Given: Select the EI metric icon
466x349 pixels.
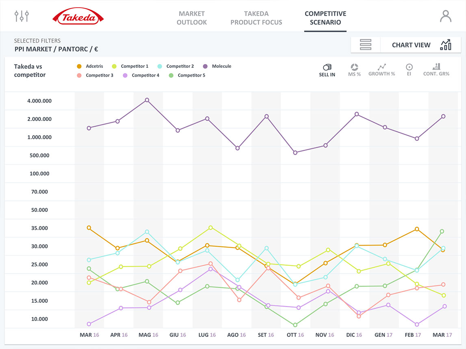Looking at the screenshot, I should pyautogui.click(x=409, y=70).
